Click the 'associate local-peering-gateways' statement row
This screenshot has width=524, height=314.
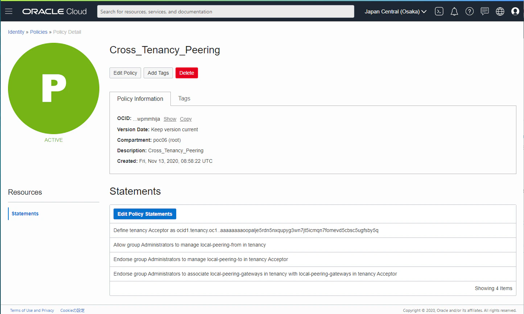click(313, 274)
